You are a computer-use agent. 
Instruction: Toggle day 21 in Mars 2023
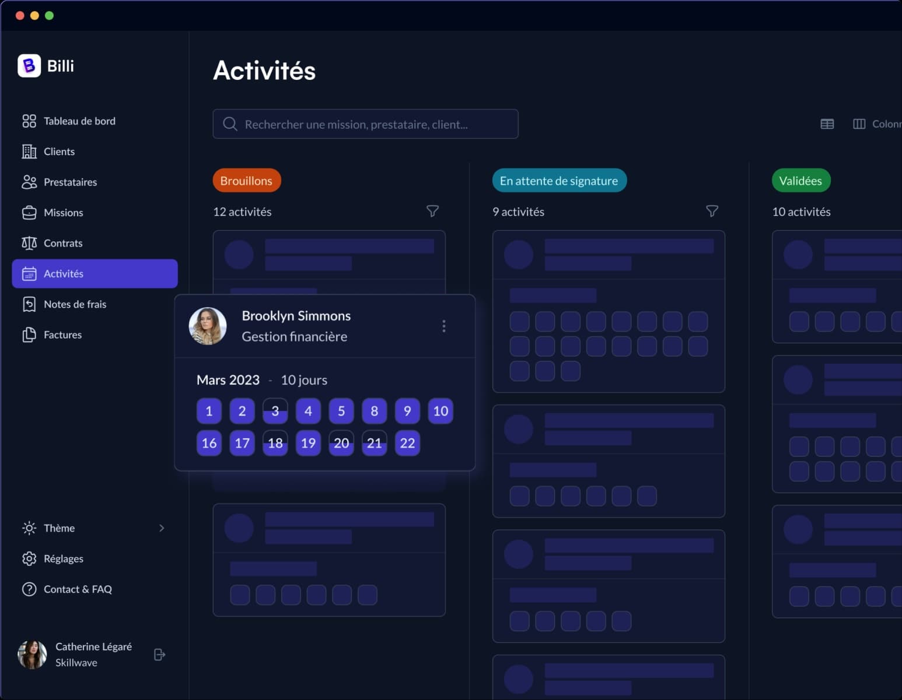[374, 443]
